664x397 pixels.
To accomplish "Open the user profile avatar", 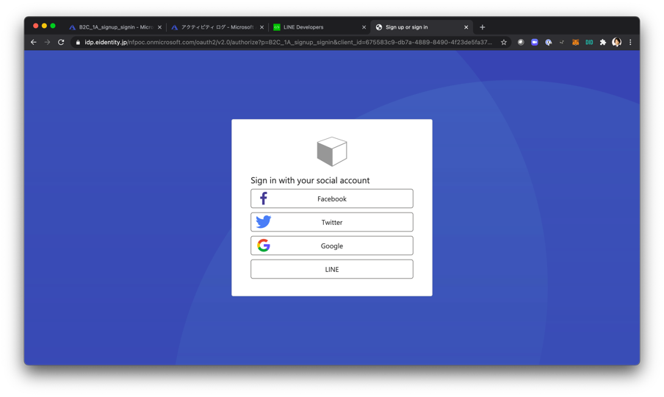I will [x=616, y=42].
